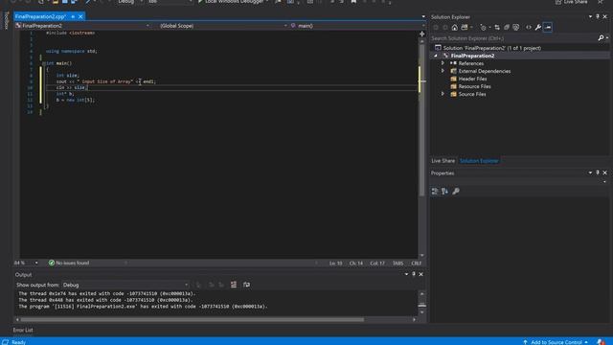Pin the Output panel

[414, 274]
